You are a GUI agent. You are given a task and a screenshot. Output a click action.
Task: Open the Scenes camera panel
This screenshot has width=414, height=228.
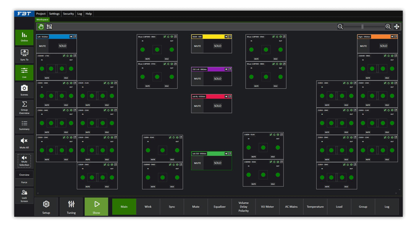24,90
